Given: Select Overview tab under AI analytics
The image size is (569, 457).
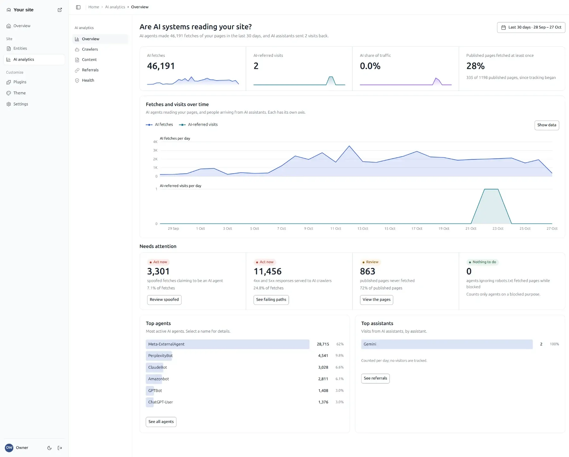Looking at the screenshot, I should (100, 39).
